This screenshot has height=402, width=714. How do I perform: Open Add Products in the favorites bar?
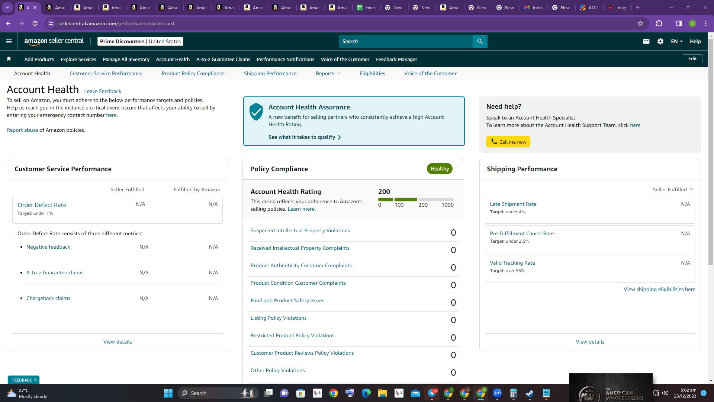click(39, 59)
